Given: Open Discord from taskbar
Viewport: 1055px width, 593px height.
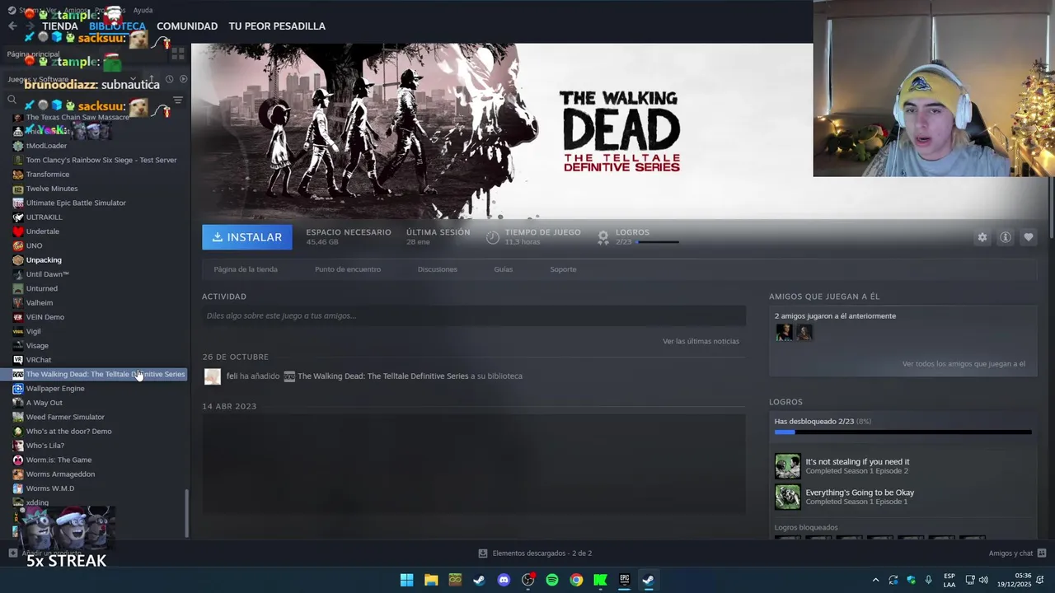Looking at the screenshot, I should tap(504, 580).
